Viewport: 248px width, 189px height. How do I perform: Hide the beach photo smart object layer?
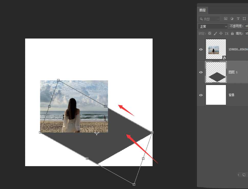pyautogui.click(x=201, y=49)
